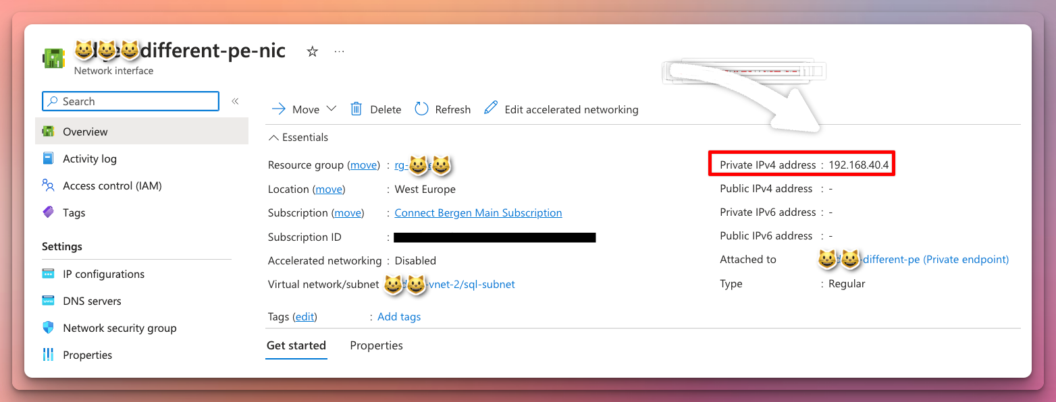Click the Overview sidebar icon
This screenshot has width=1056, height=402.
48,132
